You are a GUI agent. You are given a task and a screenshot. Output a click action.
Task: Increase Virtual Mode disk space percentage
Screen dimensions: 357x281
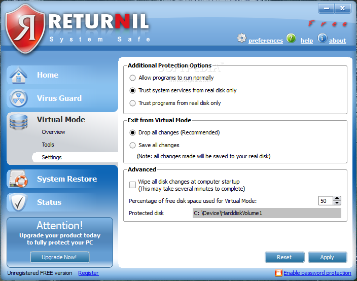pyautogui.click(x=337, y=198)
